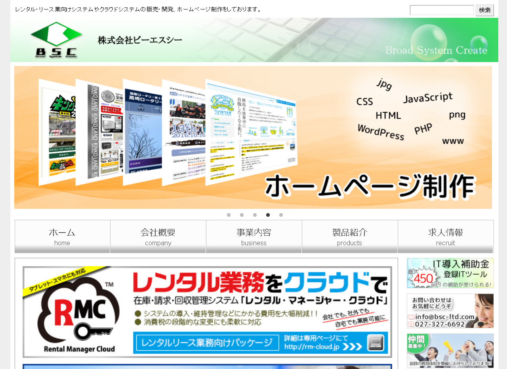Click the laptop icon in RMC banner
Image resolution: width=507 pixels, height=369 pixels.
(375, 343)
